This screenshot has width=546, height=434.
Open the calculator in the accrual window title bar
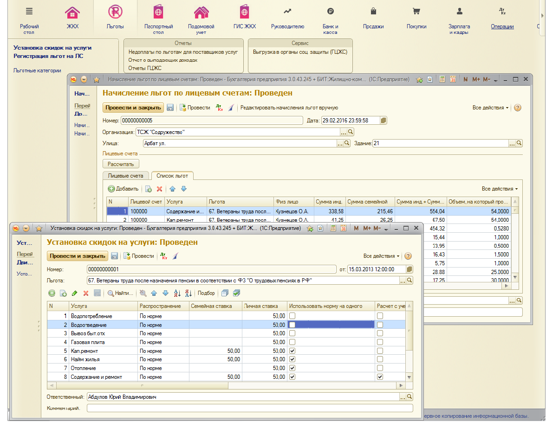442,79
